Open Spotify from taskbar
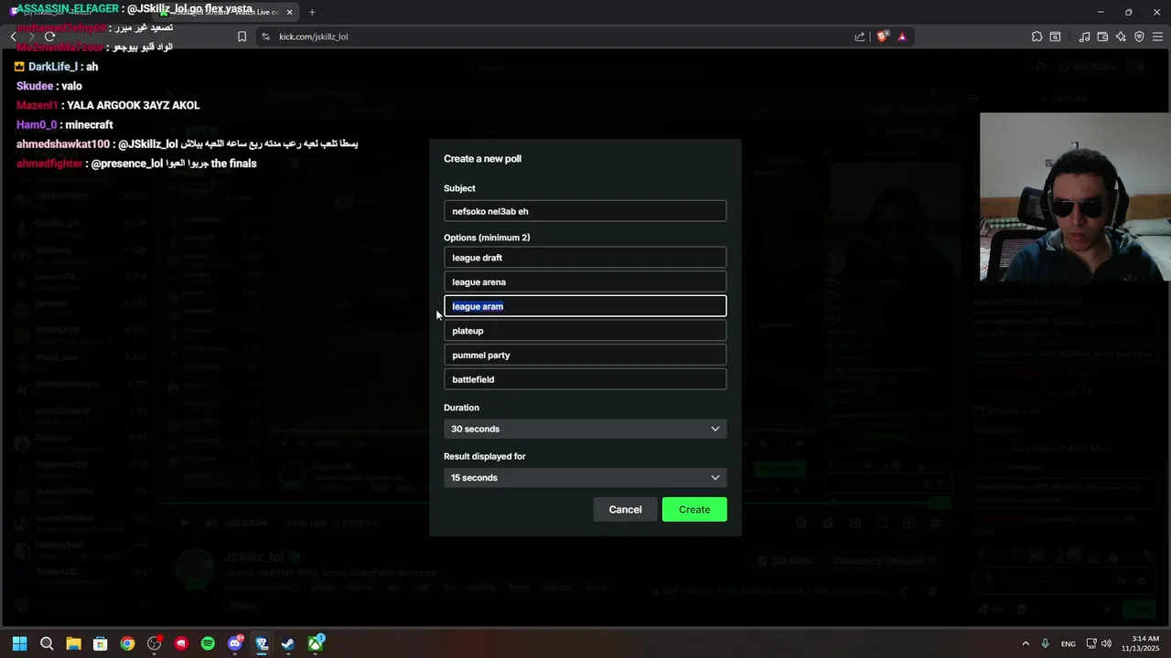This screenshot has height=658, width=1171. (208, 643)
